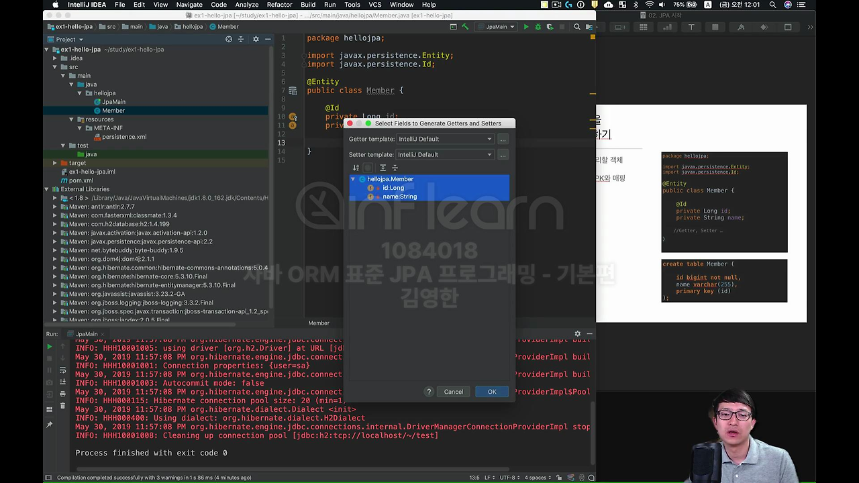Click the Wi-Fi icon in the macOS menu bar
Image resolution: width=859 pixels, height=483 pixels.
[x=649, y=5]
